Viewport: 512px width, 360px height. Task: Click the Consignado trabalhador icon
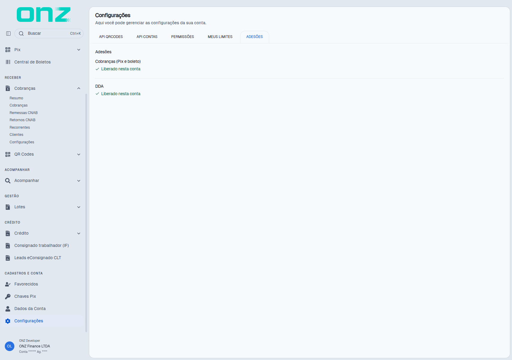pyautogui.click(x=8, y=246)
